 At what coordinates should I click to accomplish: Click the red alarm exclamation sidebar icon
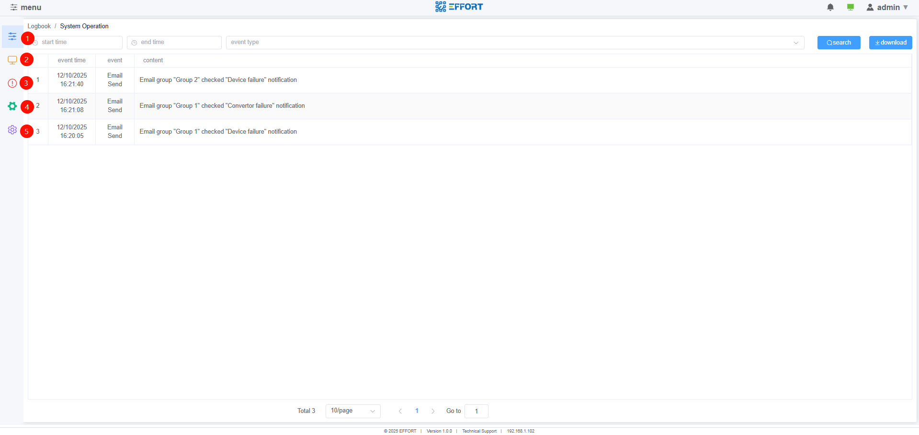tap(12, 83)
